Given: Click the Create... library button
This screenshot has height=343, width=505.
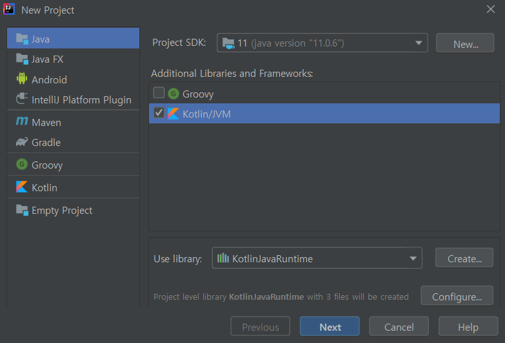Looking at the screenshot, I should click(x=464, y=258).
